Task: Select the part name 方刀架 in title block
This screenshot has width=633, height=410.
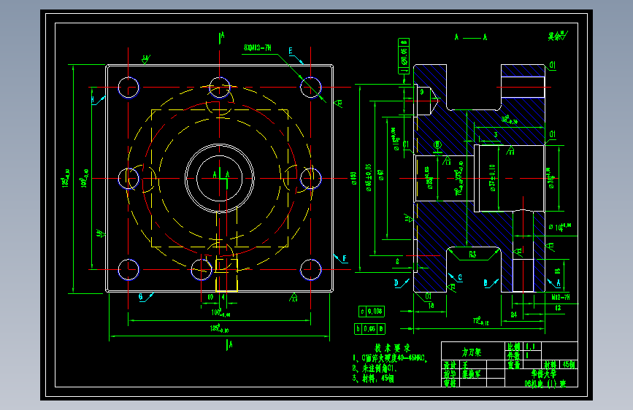Action: coord(472,352)
